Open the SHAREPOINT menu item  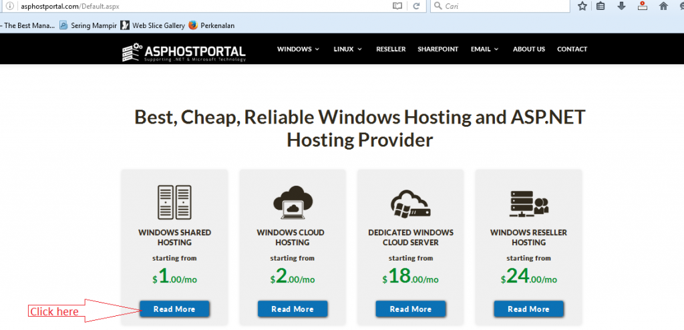point(438,49)
